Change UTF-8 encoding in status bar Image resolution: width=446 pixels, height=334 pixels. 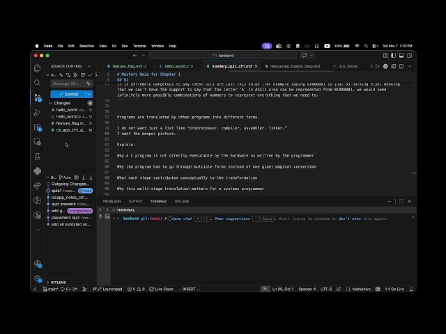tap(326, 289)
